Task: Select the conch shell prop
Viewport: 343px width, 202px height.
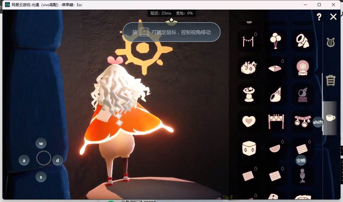Action: [303, 41]
